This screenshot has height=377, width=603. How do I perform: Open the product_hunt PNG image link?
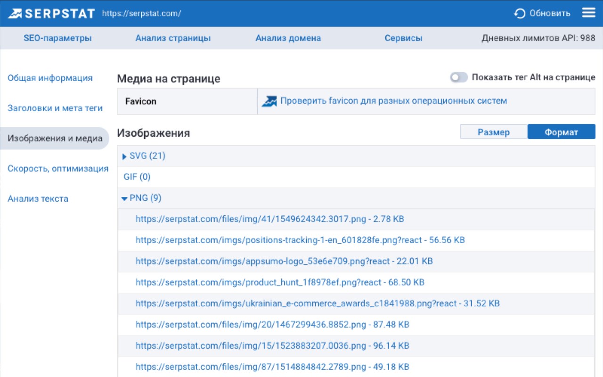(x=280, y=282)
